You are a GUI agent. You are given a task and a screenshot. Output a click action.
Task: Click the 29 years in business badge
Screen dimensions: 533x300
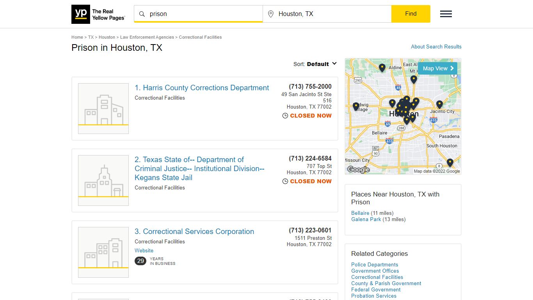pyautogui.click(x=140, y=261)
